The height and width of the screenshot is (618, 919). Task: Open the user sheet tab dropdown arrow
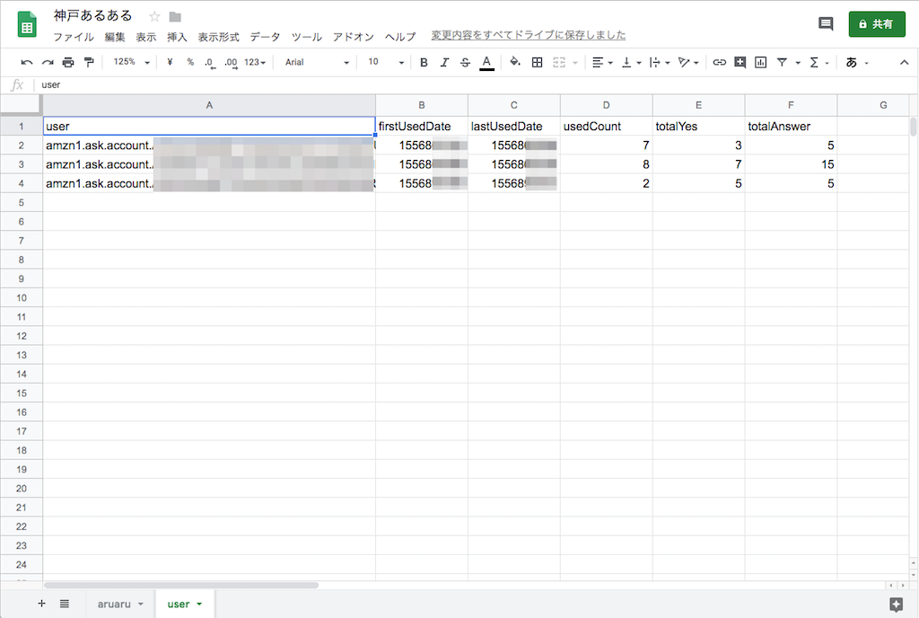tap(199, 604)
